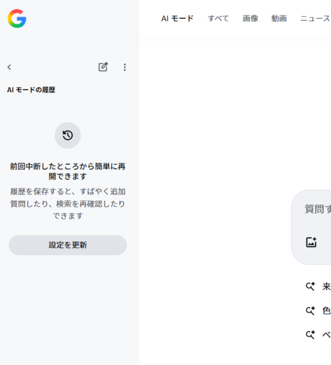331x365 pixels.
Task: Click the Google logo
Action: tap(17, 18)
